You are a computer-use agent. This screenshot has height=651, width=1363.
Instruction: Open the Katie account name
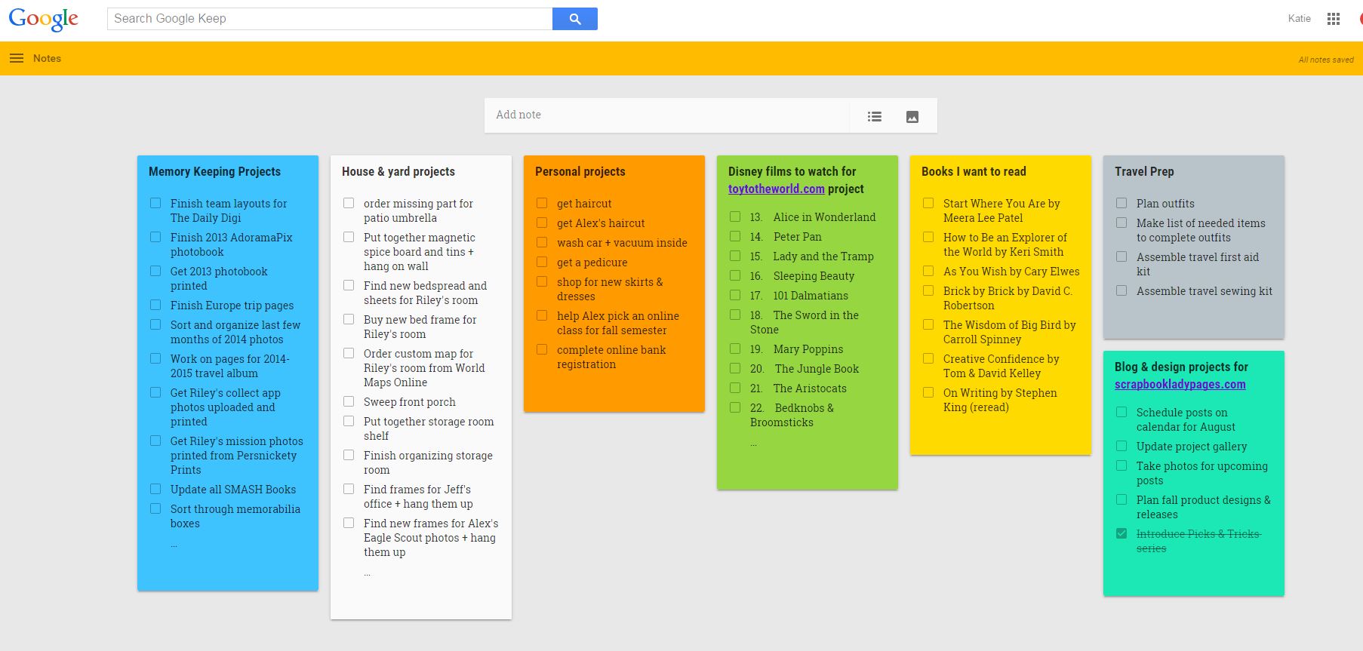[1299, 19]
